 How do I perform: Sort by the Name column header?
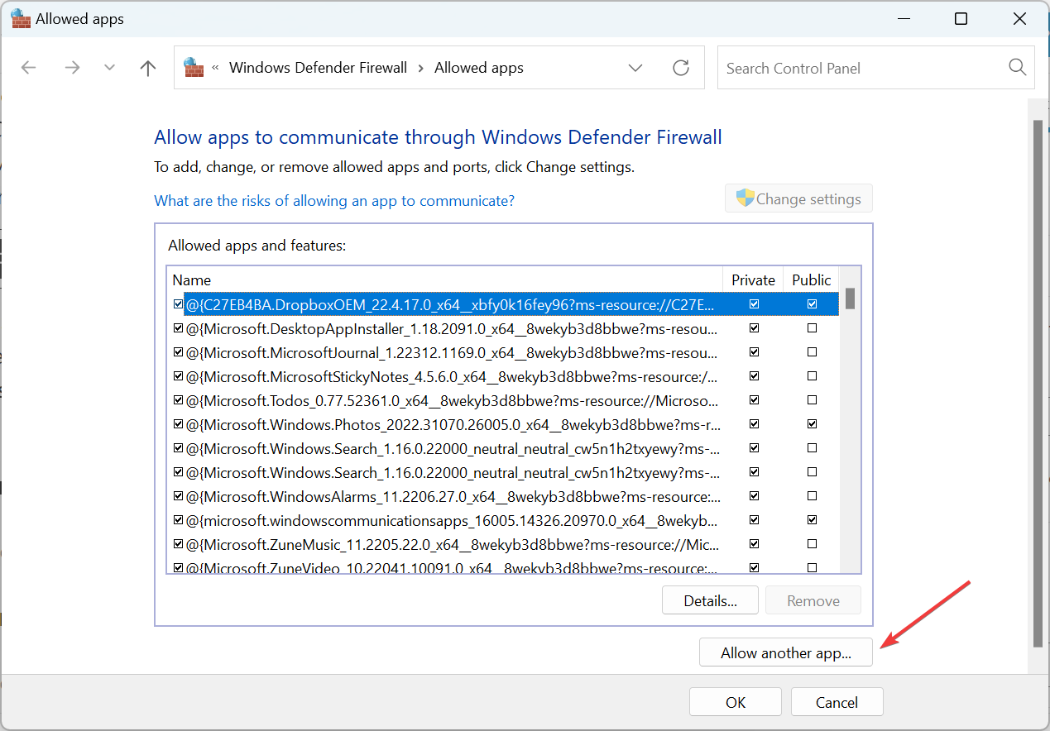[x=445, y=279]
